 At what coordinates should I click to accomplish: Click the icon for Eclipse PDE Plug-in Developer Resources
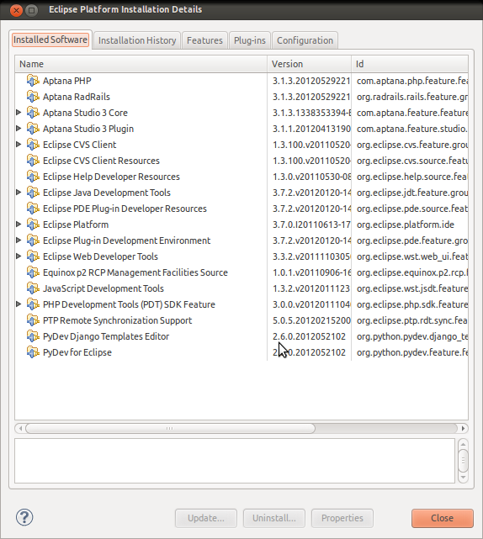click(33, 209)
